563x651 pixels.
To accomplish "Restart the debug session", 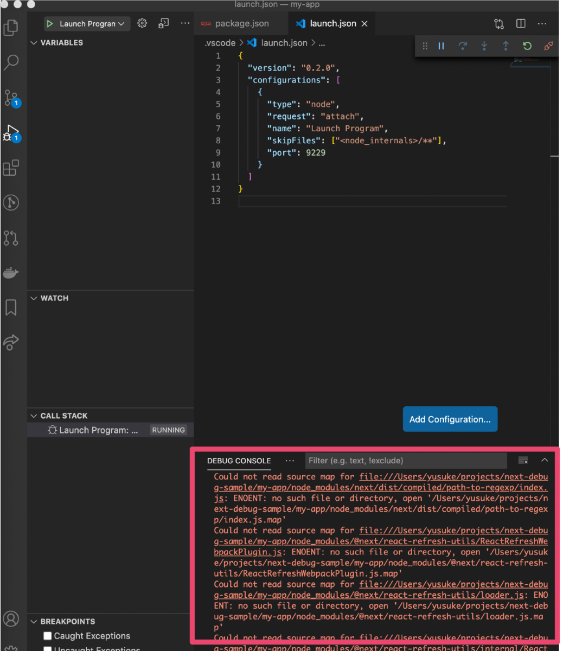I will pos(527,46).
